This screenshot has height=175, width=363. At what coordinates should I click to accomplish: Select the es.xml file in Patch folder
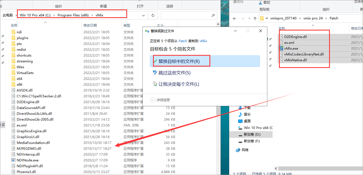click(289, 42)
